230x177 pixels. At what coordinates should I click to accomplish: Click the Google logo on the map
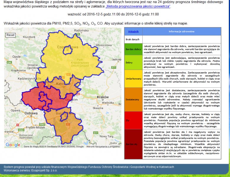[x=13, y=145]
